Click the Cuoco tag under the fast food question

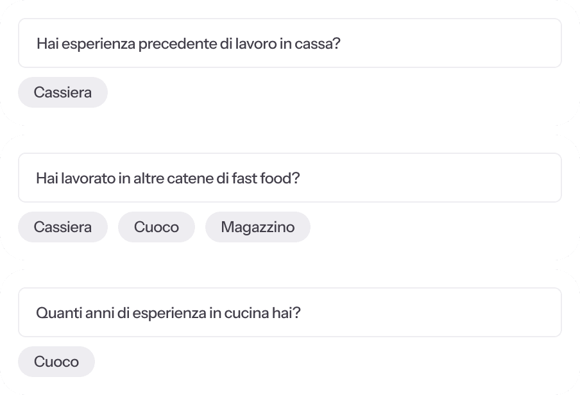point(156,227)
